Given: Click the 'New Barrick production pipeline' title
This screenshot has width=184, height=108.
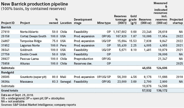Looking at the screenshot, I should click(x=35, y=4).
